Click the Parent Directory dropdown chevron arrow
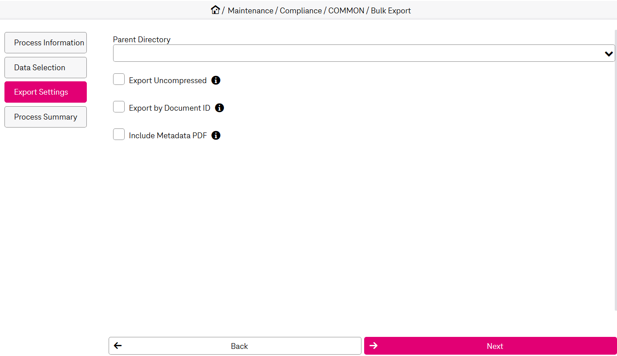Image resolution: width=617 pixels, height=356 pixels. (x=609, y=54)
